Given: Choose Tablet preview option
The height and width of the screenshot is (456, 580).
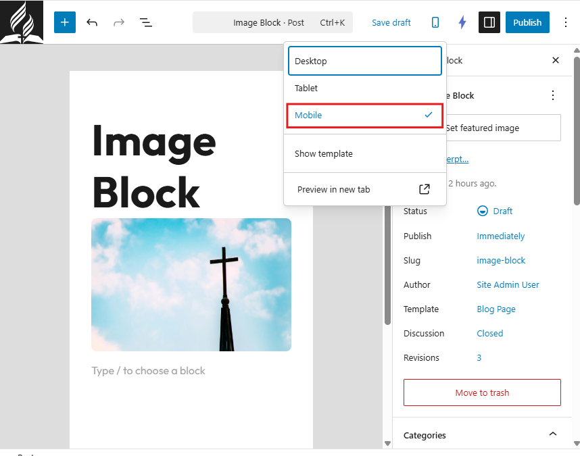Looking at the screenshot, I should coord(365,88).
